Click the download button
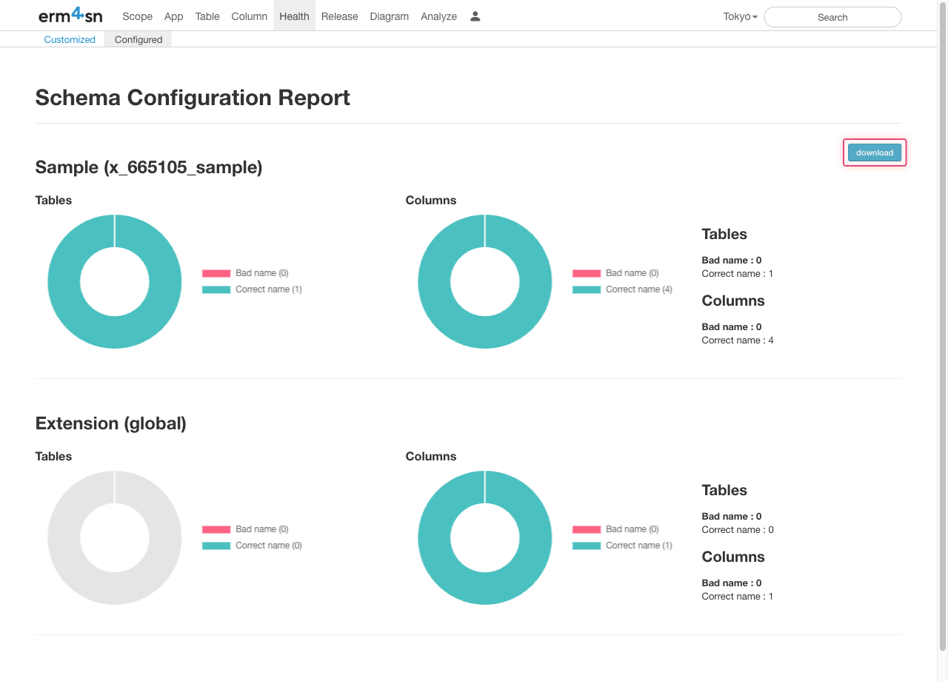 [874, 152]
